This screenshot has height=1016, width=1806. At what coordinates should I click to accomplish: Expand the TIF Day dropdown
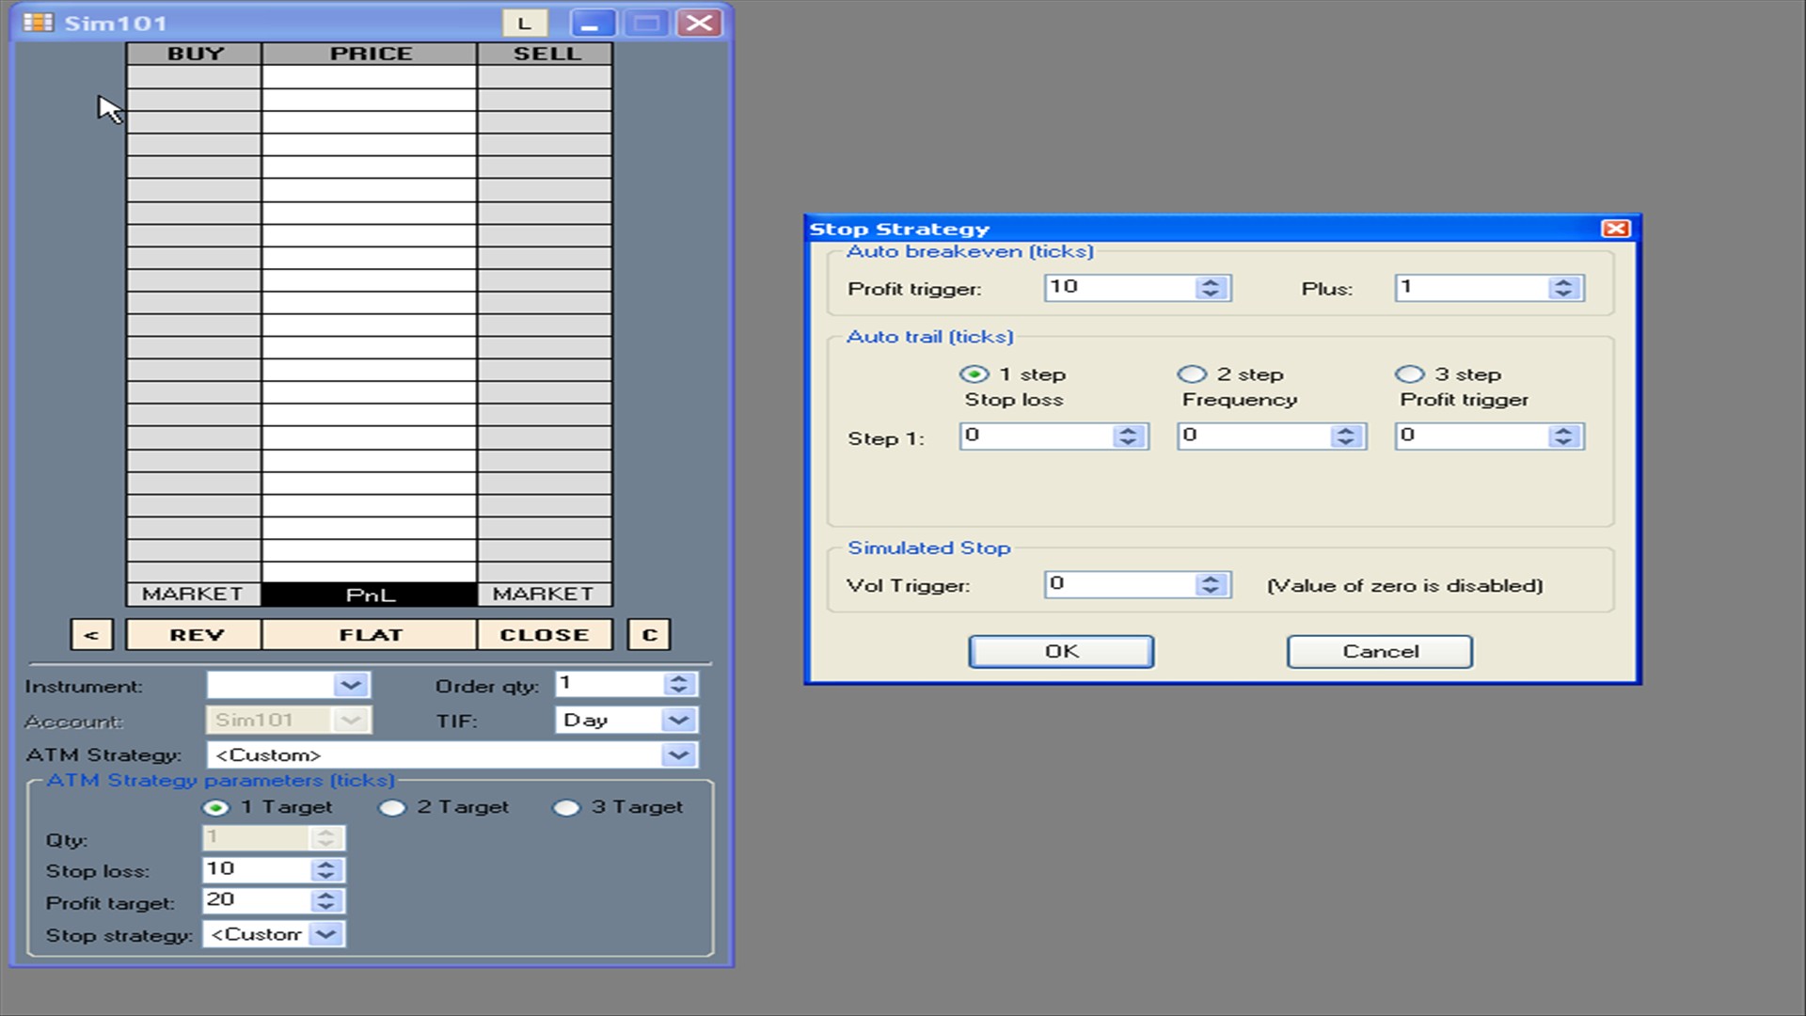(x=677, y=721)
